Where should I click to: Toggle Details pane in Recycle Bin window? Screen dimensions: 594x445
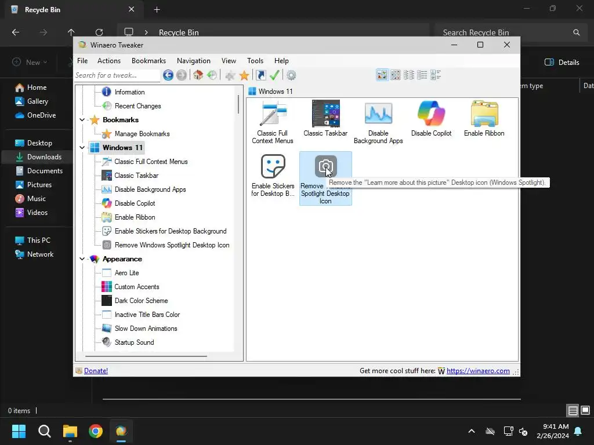[x=562, y=63]
